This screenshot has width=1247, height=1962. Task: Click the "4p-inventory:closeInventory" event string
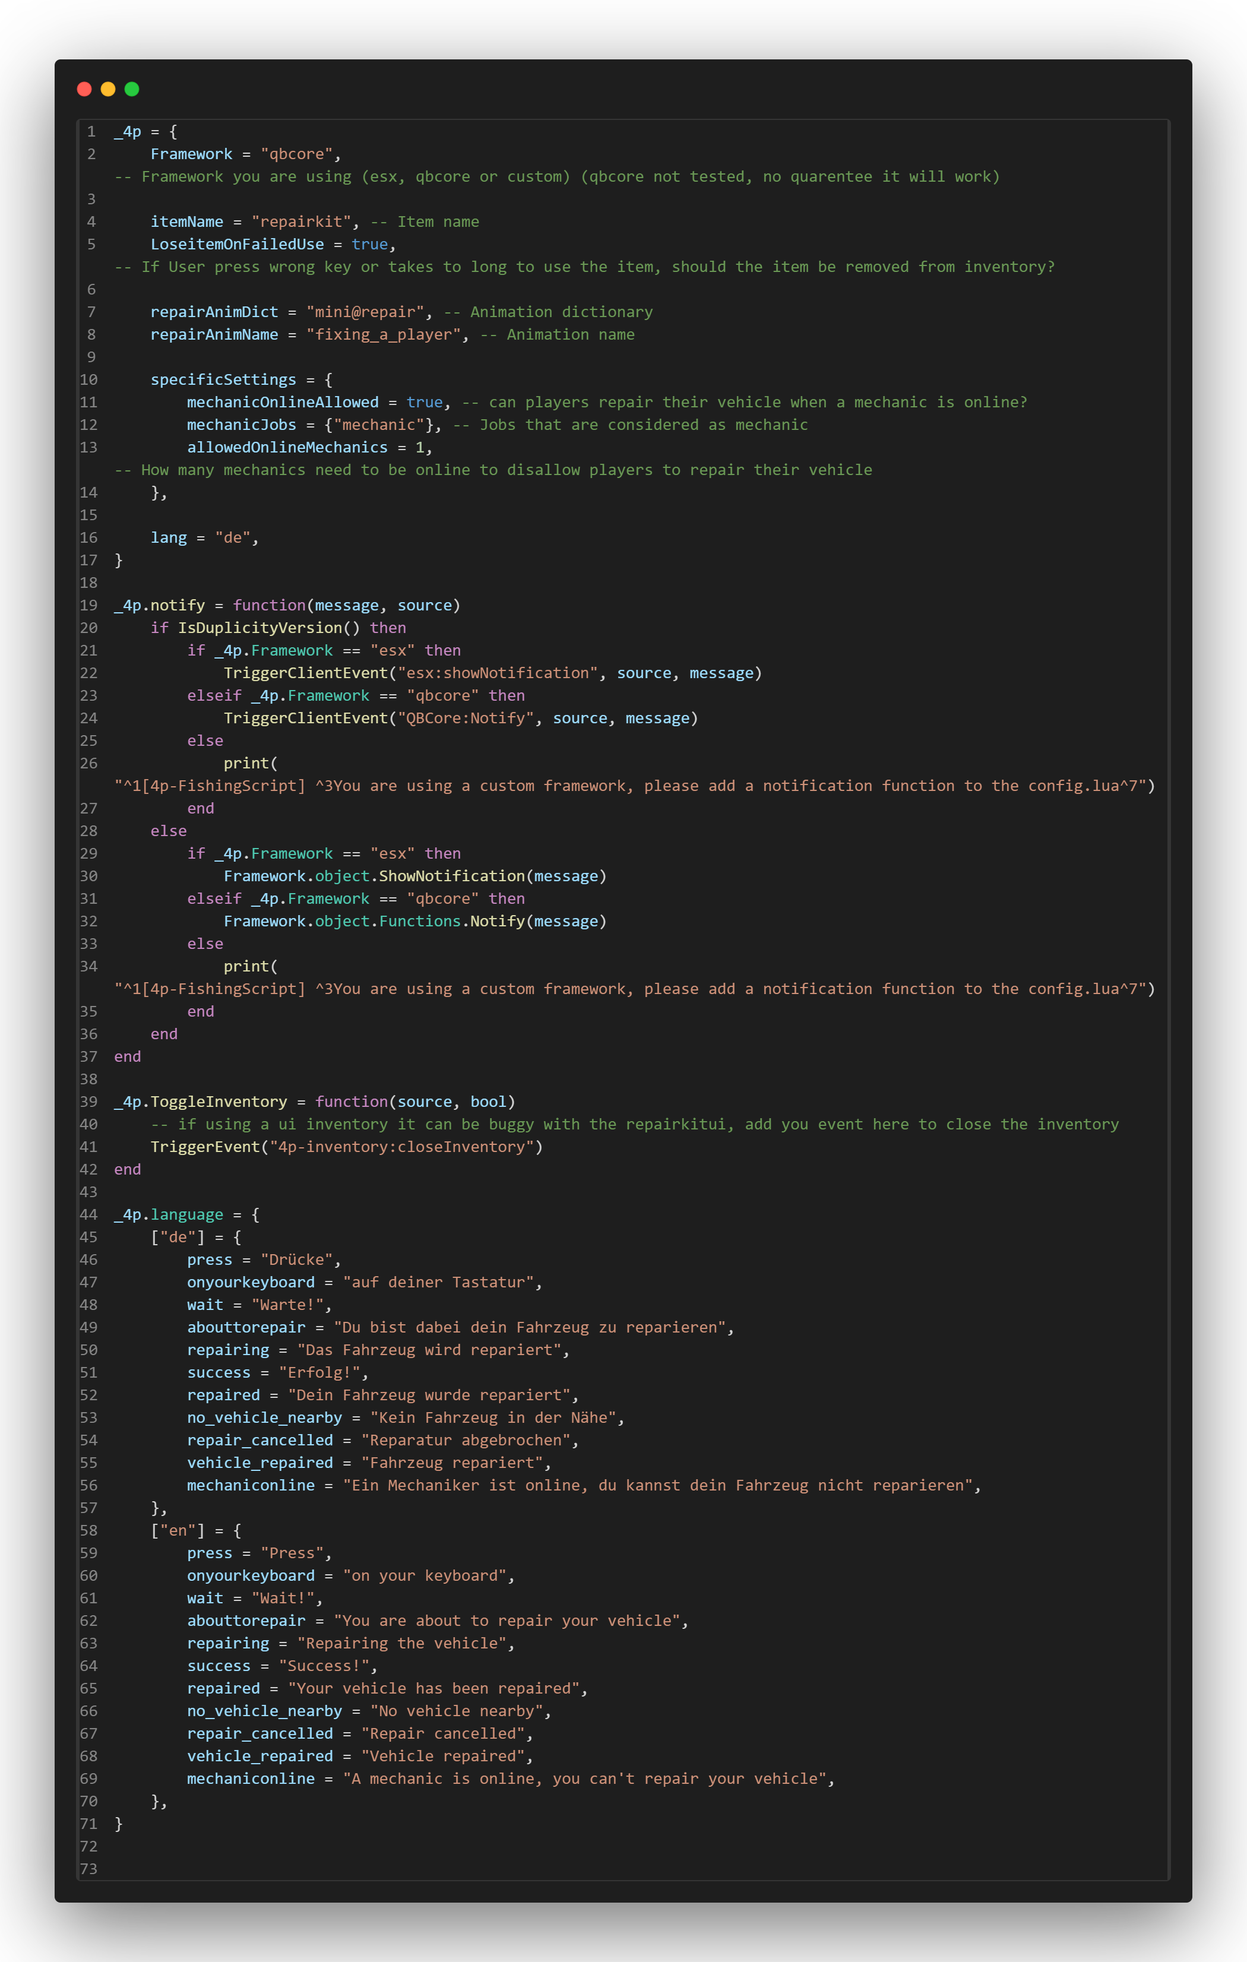[401, 1147]
